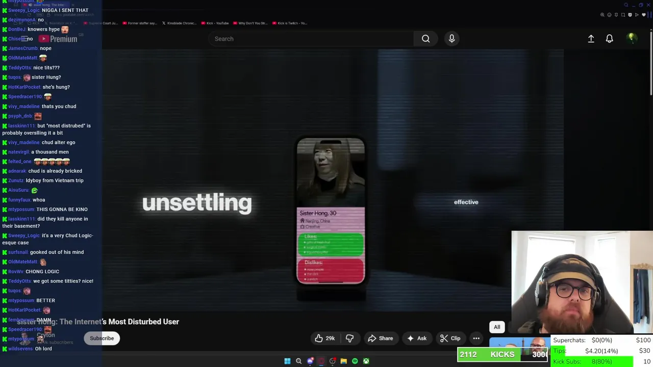This screenshot has width=653, height=367.
Task: Switch to 'Kinoblade Chronic...' tab
Action: (179, 23)
